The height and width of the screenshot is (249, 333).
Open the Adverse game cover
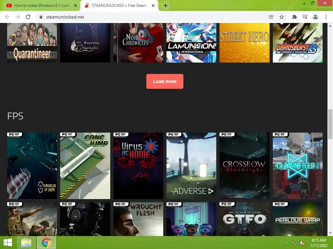191,166
